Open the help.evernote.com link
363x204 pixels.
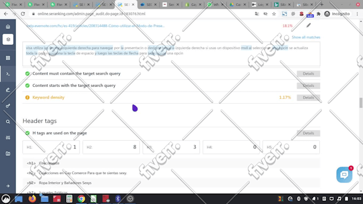coord(96,26)
